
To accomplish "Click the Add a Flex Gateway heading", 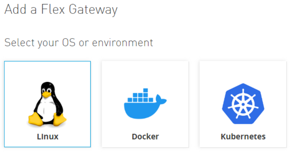I will pyautogui.click(x=61, y=9).
